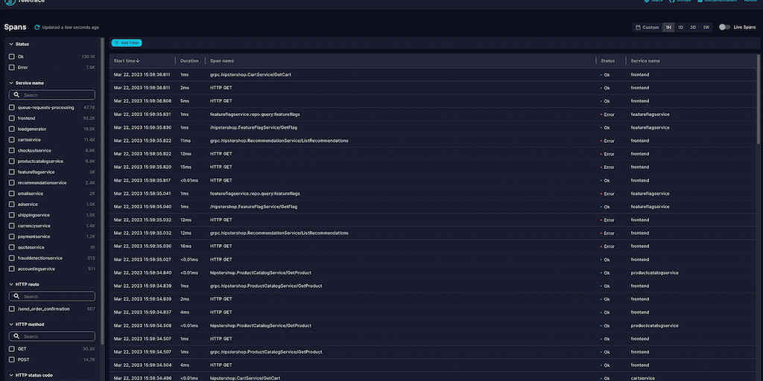Switch to the 1W time range
The image size is (763, 381).
tap(705, 28)
